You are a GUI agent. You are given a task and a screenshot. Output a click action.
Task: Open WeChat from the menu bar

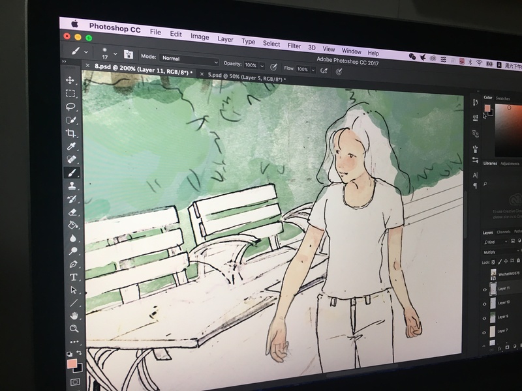click(x=412, y=57)
